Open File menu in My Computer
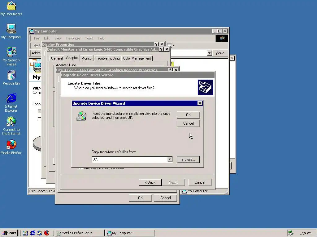Screen dimensions: 317x237 pyautogui.click(x=37, y=38)
